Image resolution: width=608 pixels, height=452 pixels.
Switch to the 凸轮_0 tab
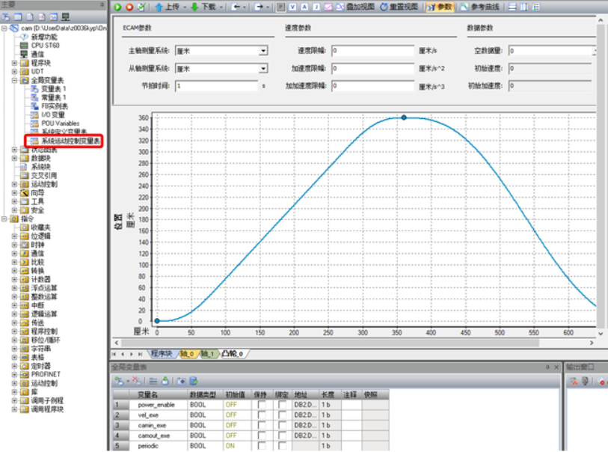(x=232, y=354)
